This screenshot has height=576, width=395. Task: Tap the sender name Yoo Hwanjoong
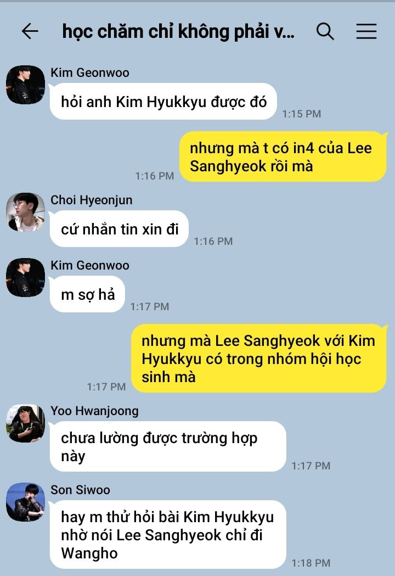[94, 411]
